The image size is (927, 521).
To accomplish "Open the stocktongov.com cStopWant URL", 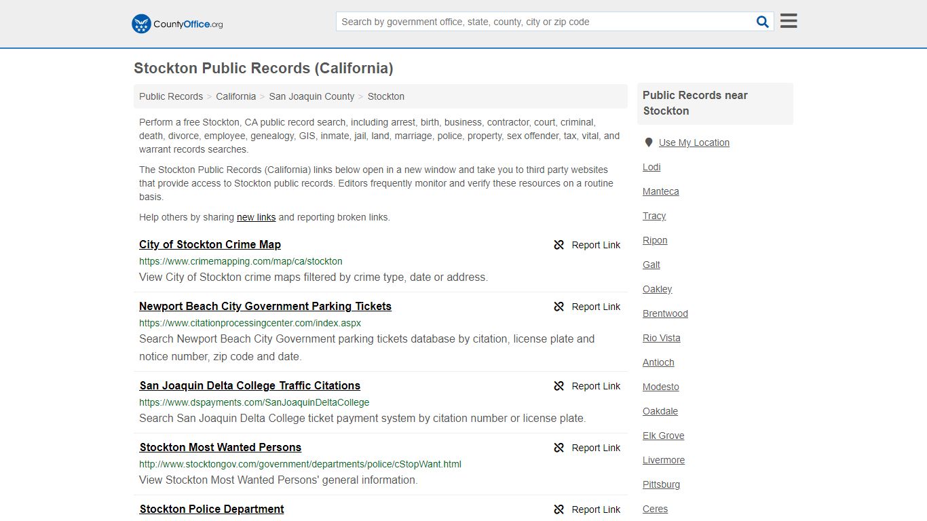I will [x=300, y=464].
